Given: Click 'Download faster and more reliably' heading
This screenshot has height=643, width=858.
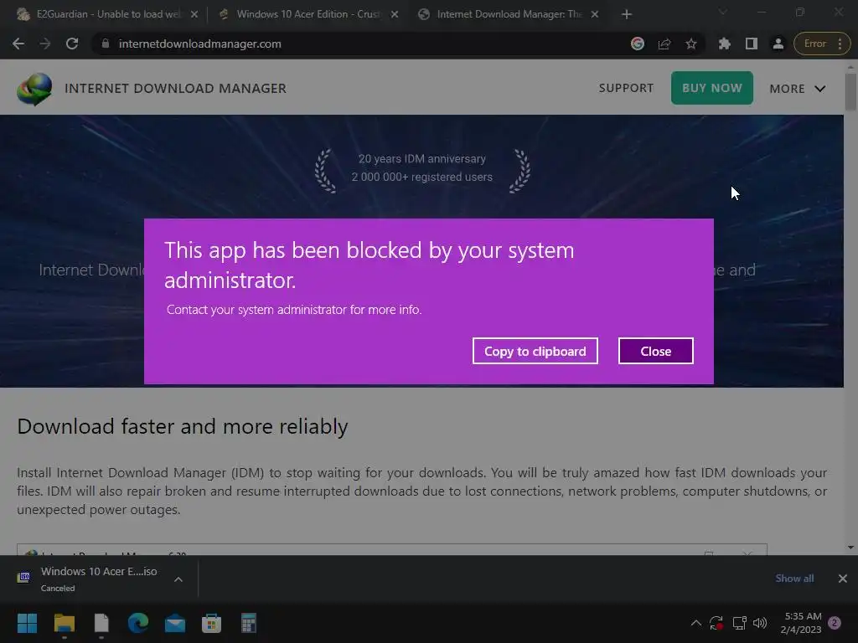Looking at the screenshot, I should [182, 426].
